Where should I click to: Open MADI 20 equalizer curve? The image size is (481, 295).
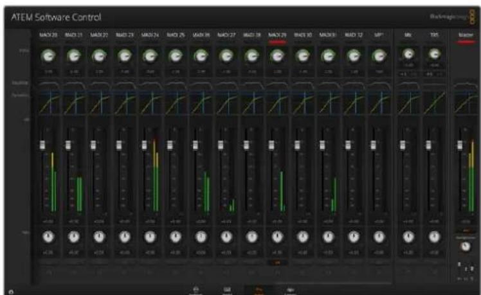tap(48, 84)
